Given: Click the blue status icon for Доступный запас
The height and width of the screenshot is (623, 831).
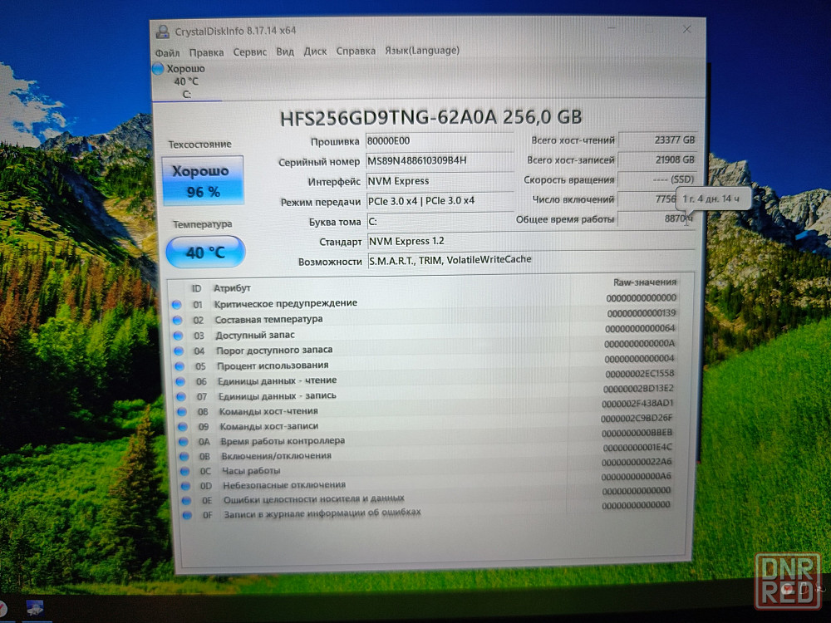Looking at the screenshot, I should (x=176, y=335).
